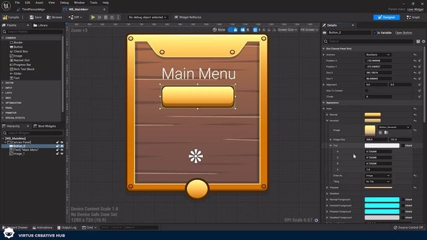The width and height of the screenshot is (427, 240).
Task: Open the Output Log panel
Action: [x=67, y=227]
